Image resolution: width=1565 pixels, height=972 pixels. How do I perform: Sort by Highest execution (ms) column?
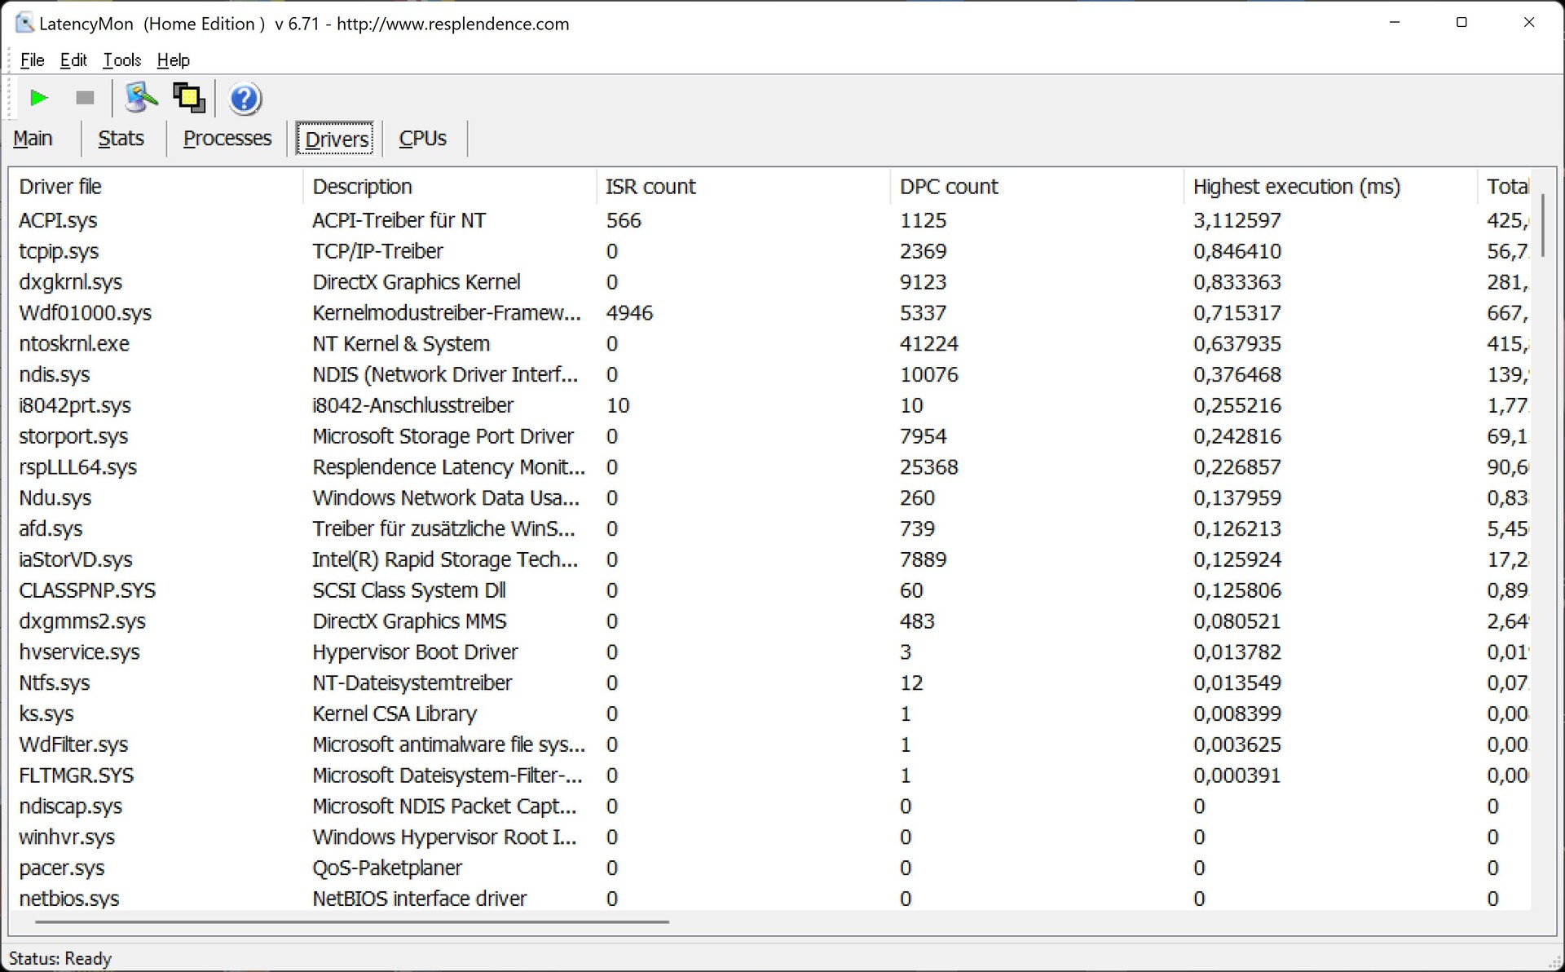coord(1296,187)
